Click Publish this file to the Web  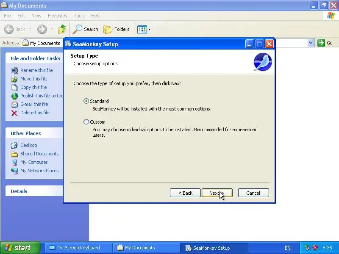pos(42,96)
